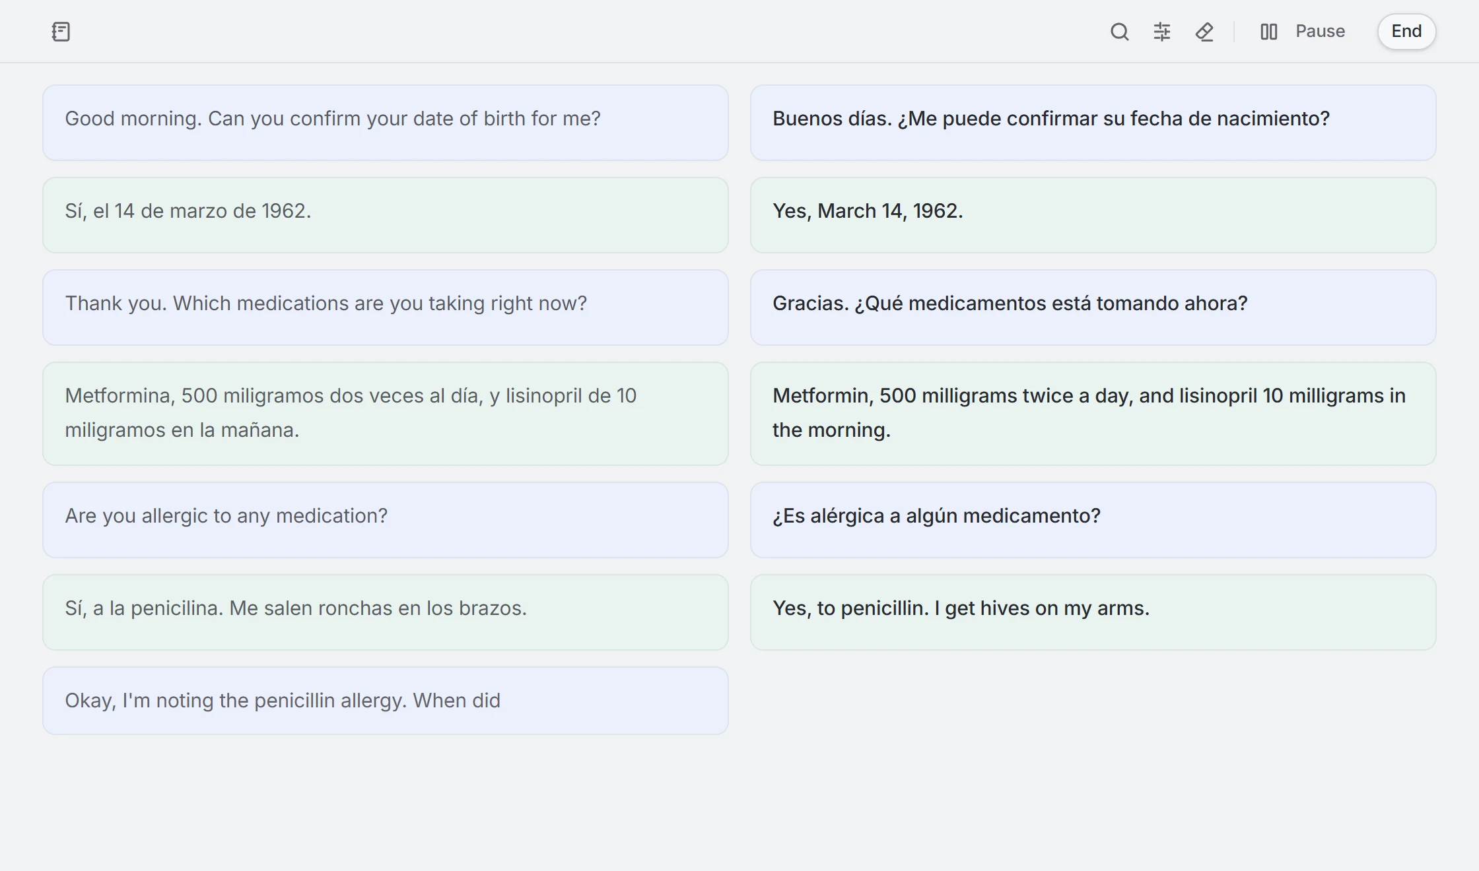Open the notebook sidebar icon

(61, 32)
